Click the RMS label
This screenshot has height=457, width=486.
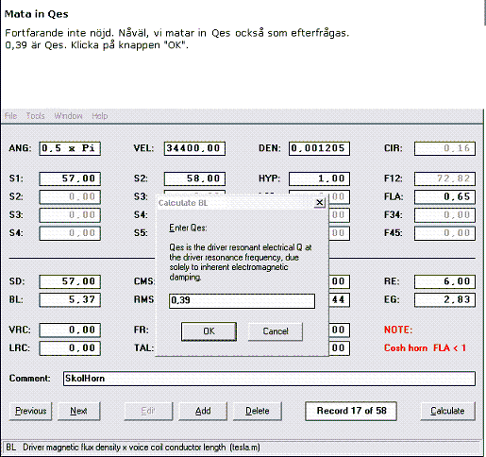point(144,299)
